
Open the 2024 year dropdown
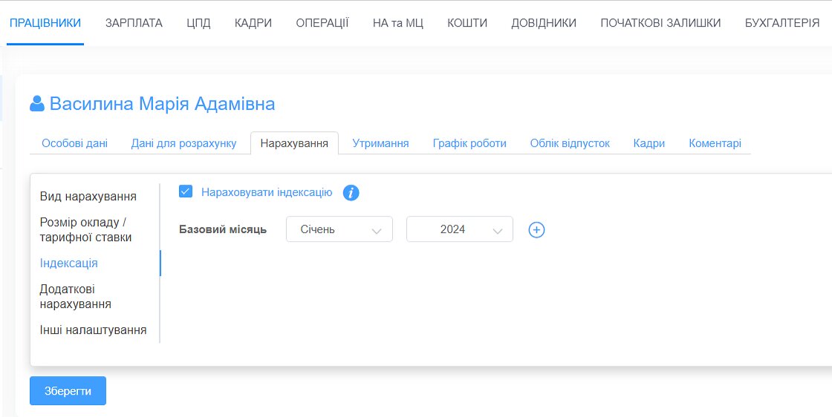[460, 229]
